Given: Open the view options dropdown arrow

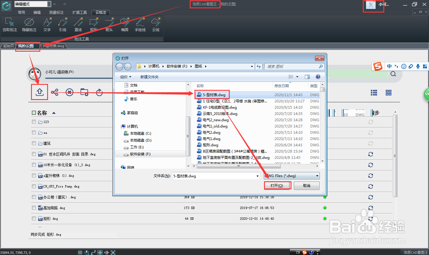Looking at the screenshot, I should (x=297, y=77).
